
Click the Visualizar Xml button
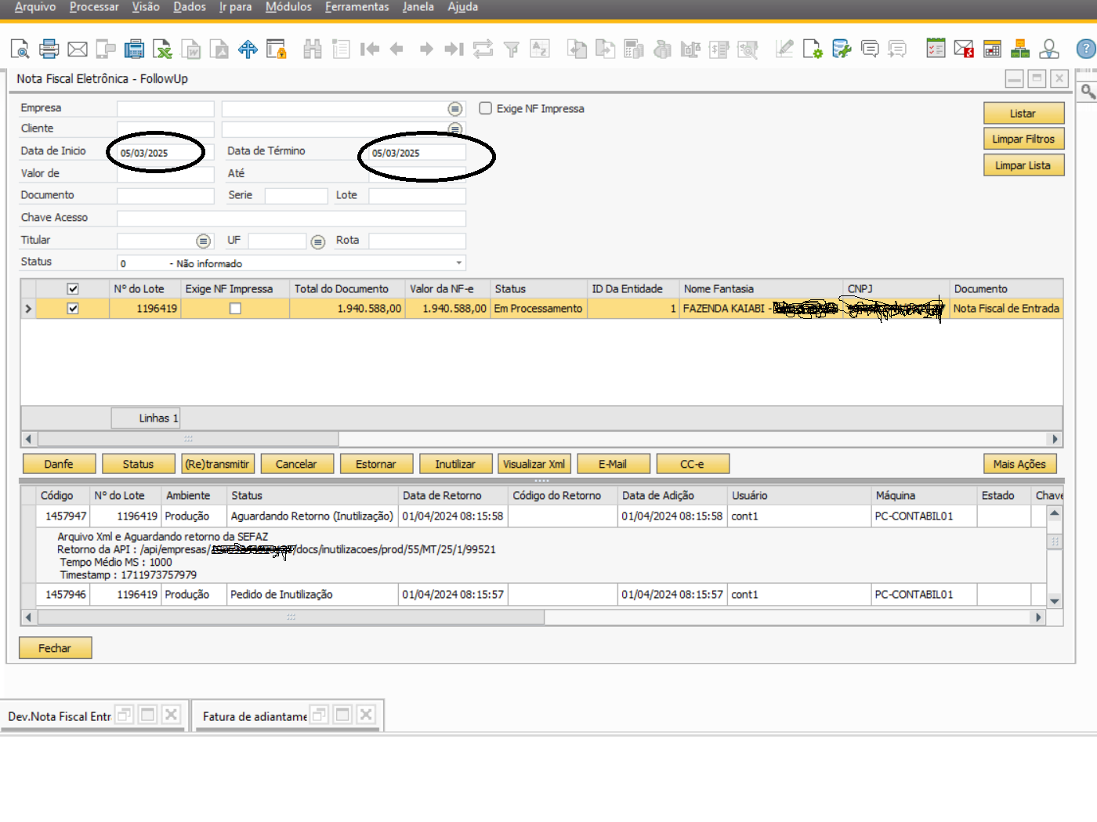tap(534, 464)
